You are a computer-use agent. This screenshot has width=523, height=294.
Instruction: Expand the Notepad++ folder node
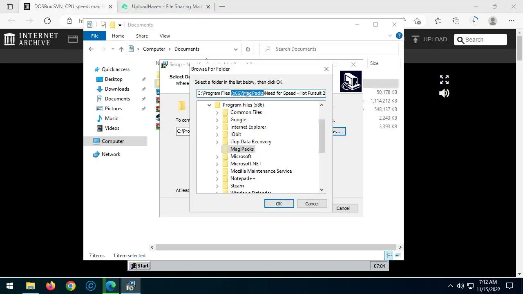coord(217,178)
